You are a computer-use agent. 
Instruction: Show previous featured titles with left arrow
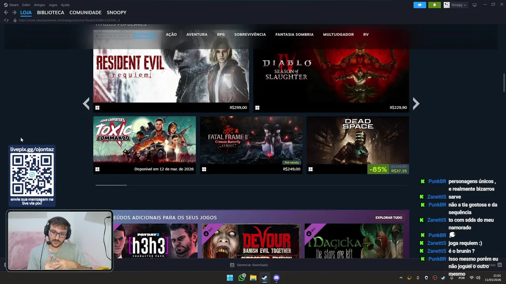pos(86,103)
